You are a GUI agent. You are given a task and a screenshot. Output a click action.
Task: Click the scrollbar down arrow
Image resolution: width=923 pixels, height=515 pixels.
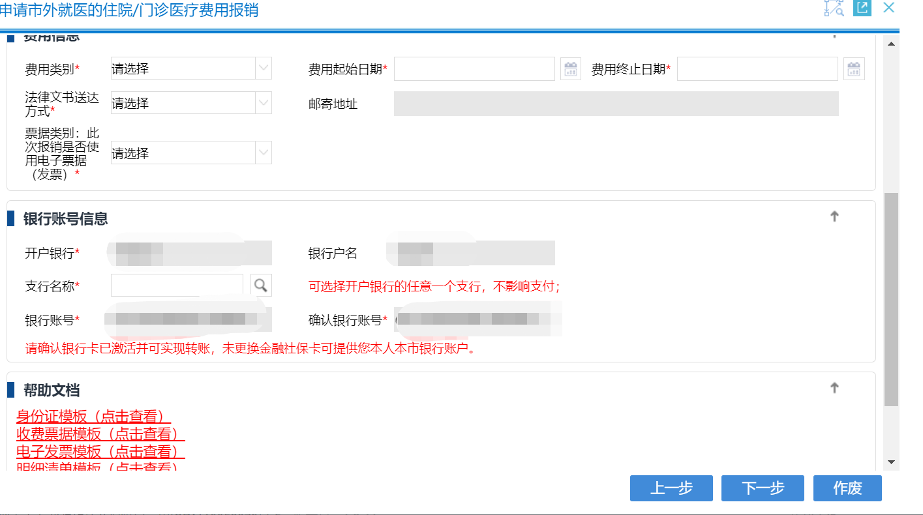click(892, 462)
